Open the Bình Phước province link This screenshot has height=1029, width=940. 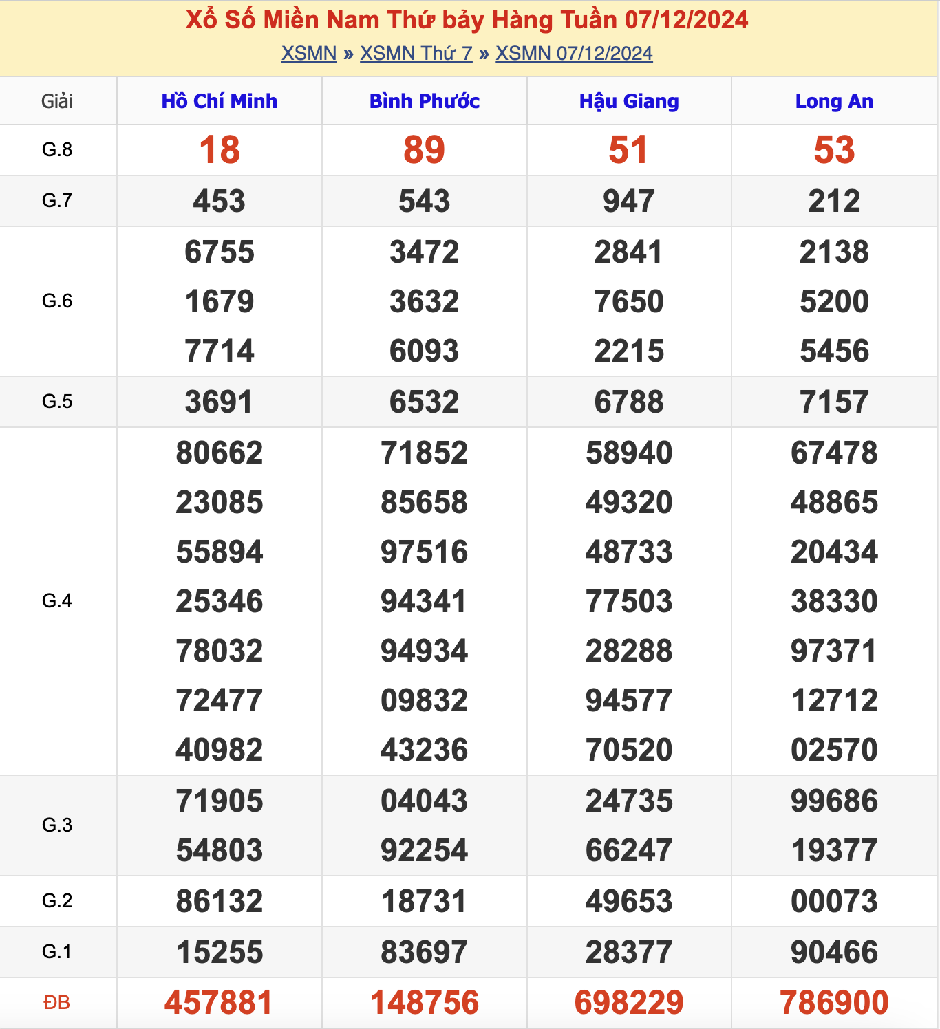tap(425, 101)
